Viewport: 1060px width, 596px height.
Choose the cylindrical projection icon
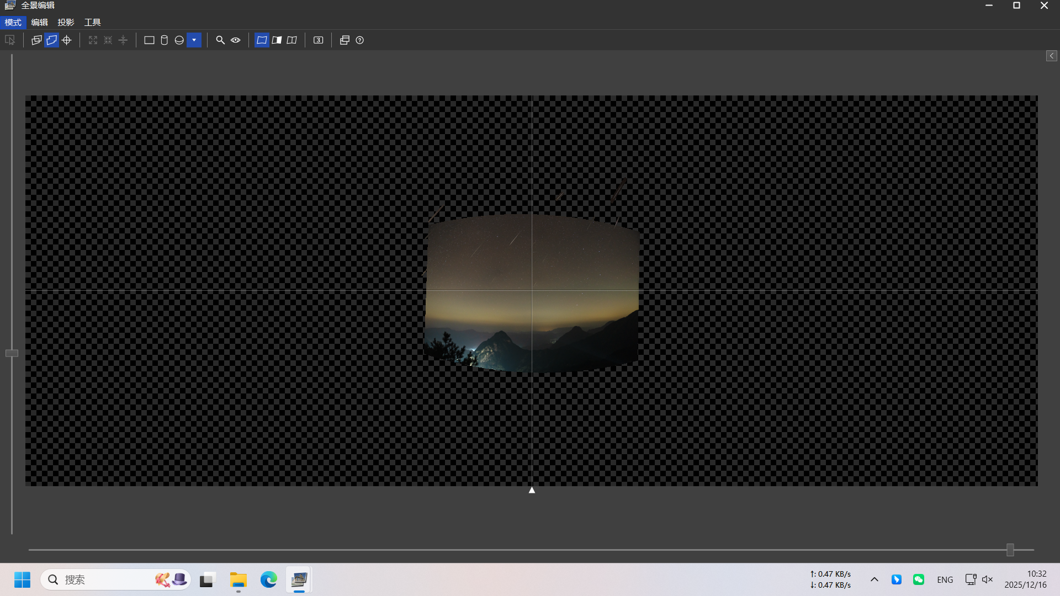pos(164,40)
